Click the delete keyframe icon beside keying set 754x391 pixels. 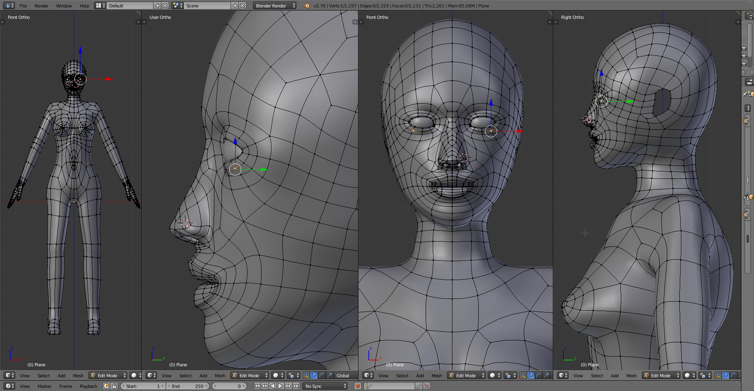click(426, 386)
